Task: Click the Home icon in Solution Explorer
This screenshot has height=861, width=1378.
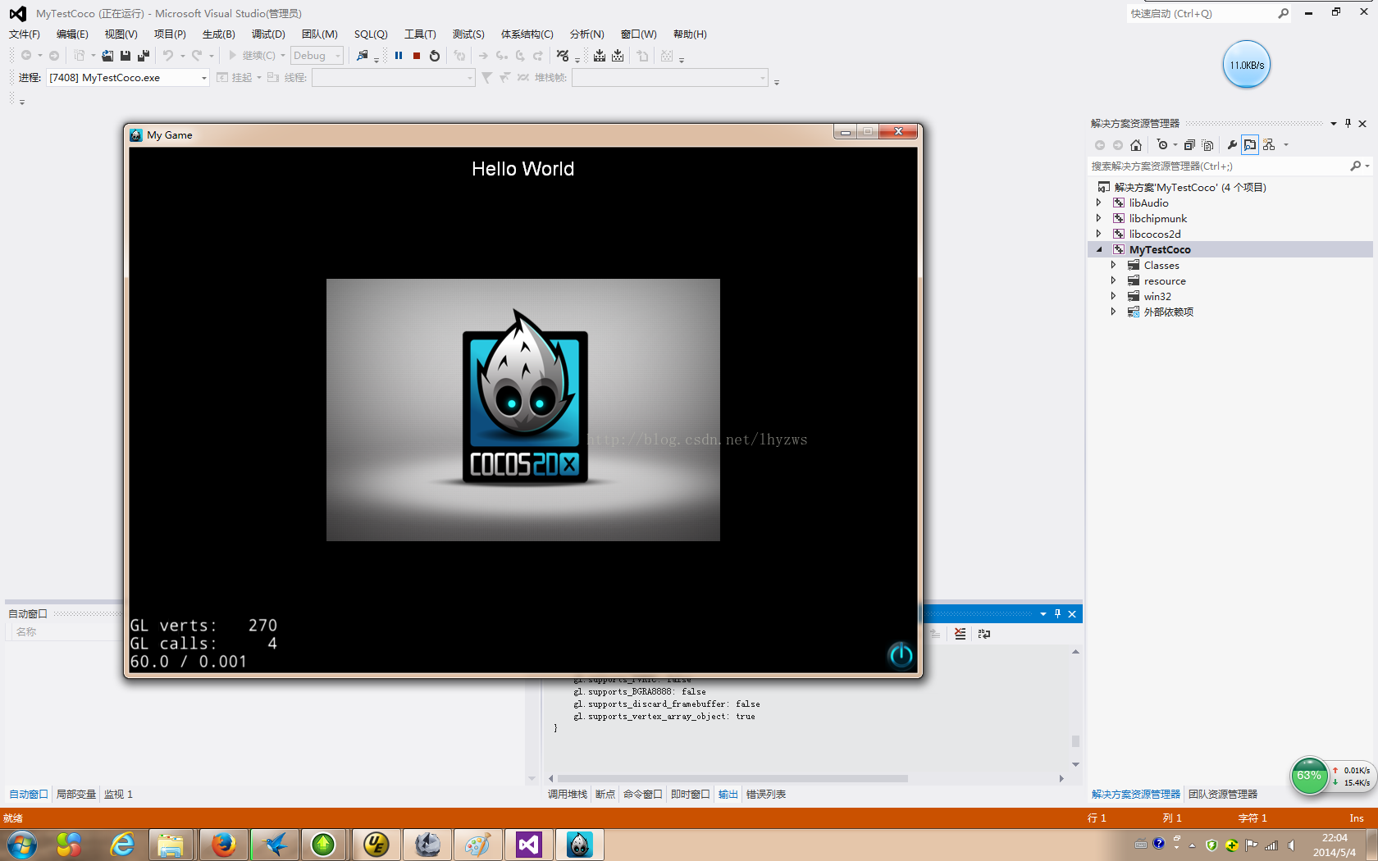Action: click(x=1136, y=145)
